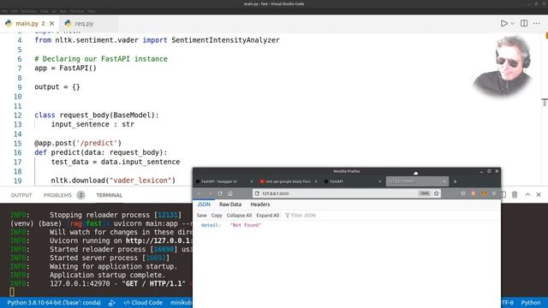Switch to the rest api google deploy tab
Image resolution: width=548 pixels, height=308 pixels.
[x=288, y=181]
